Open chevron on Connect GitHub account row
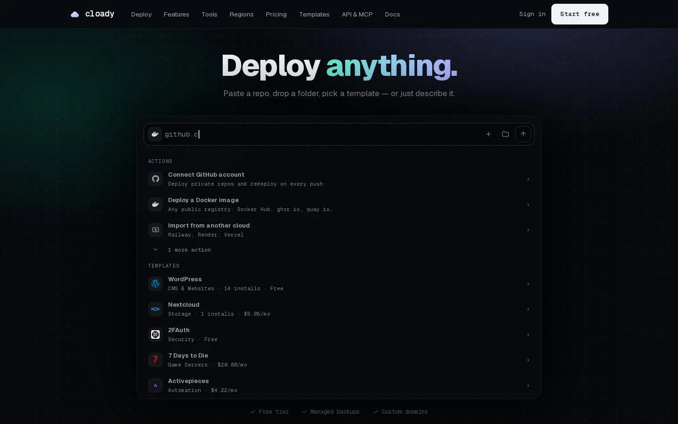Viewport: 678px width, 424px height. click(x=528, y=179)
